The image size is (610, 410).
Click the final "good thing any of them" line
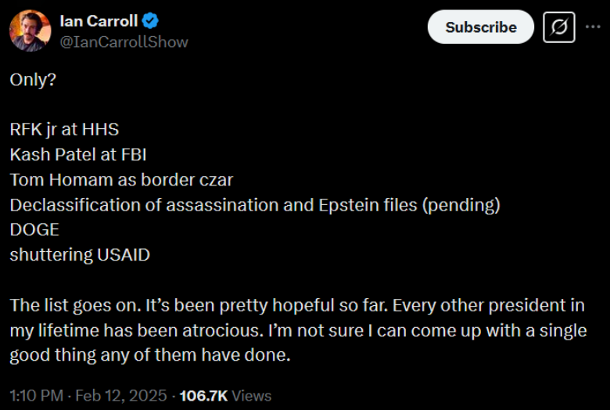point(149,354)
